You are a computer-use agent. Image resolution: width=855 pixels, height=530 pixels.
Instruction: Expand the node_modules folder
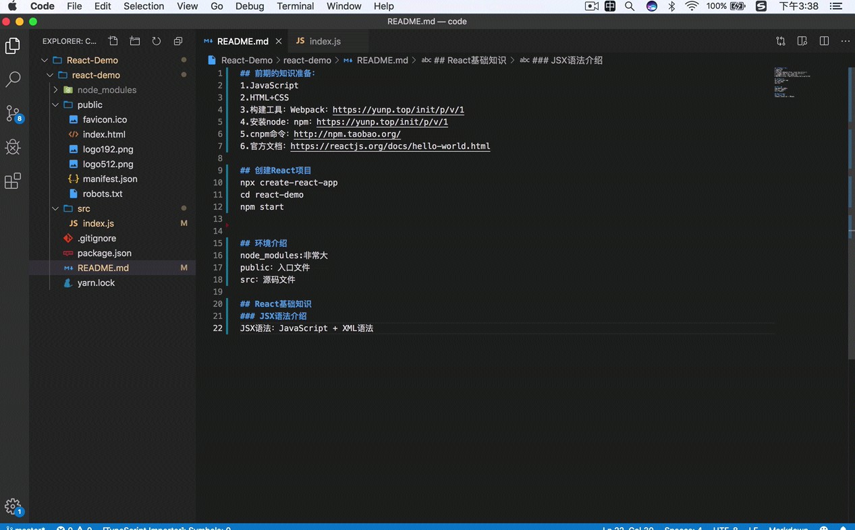pyautogui.click(x=55, y=90)
